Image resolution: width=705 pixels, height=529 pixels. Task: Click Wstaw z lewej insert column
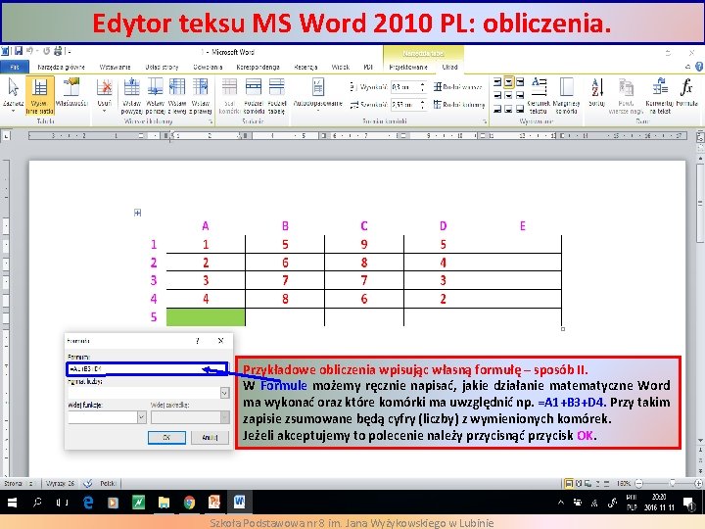click(177, 95)
